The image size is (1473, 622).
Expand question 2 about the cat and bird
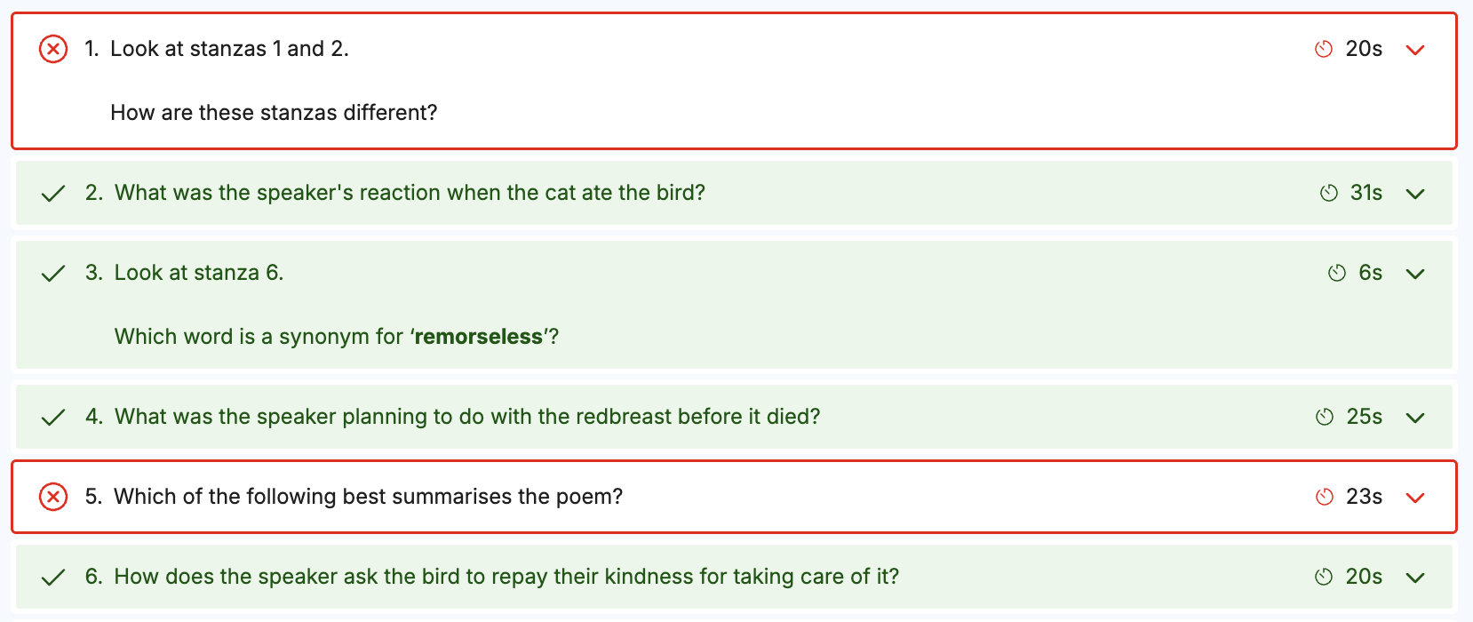(1415, 194)
